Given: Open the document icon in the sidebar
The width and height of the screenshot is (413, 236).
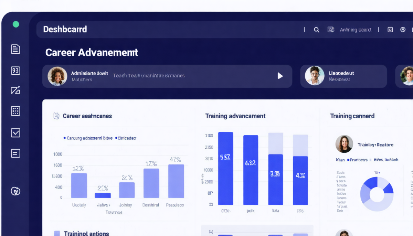Looking at the screenshot, I should [x=15, y=49].
